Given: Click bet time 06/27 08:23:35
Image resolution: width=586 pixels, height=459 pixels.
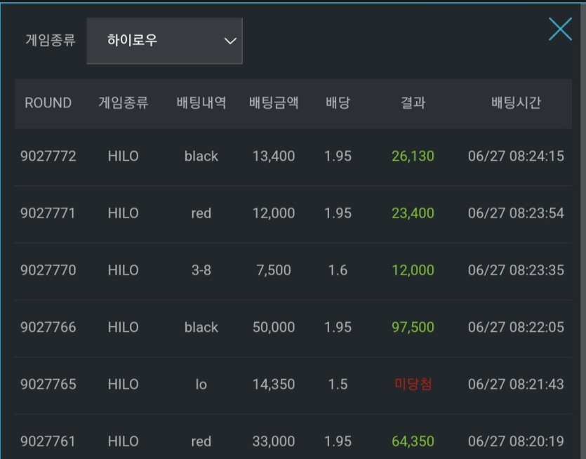Looking at the screenshot, I should point(516,270).
